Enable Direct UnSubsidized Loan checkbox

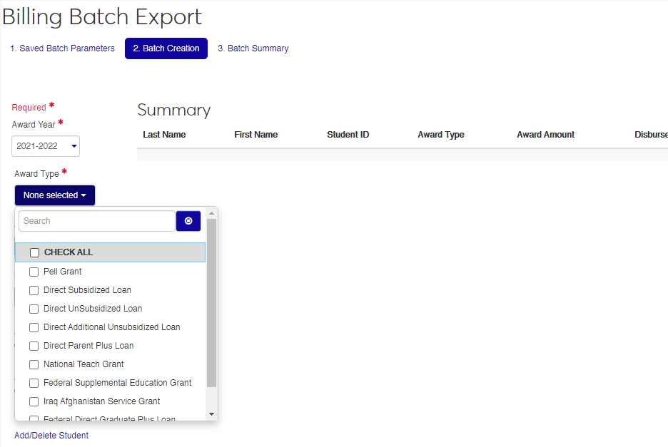point(34,309)
